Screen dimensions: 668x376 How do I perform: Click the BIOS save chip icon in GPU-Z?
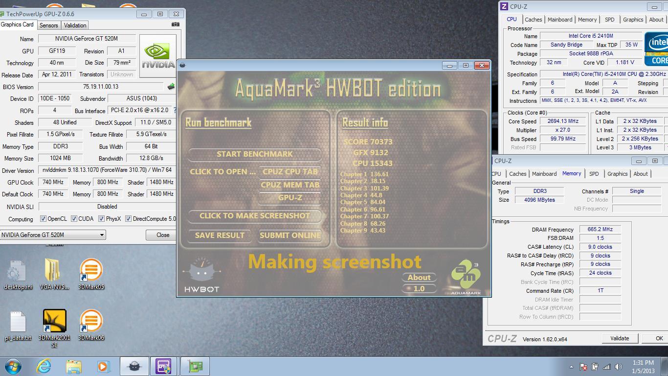(x=171, y=87)
